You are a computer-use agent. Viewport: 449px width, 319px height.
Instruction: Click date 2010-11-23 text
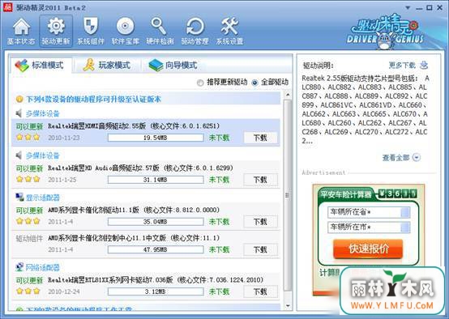pos(63,138)
